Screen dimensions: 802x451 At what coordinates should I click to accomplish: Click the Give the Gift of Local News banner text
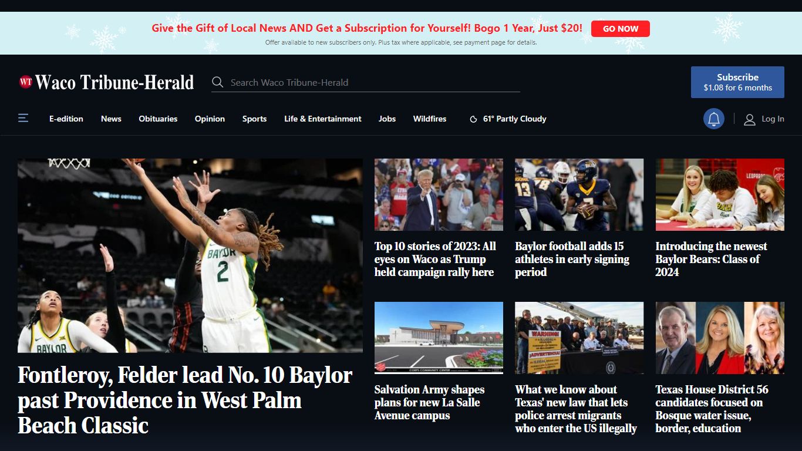coord(367,28)
